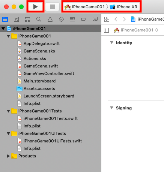Run the project with the Play button
Viewport: 164px width, 172px height.
35,7
